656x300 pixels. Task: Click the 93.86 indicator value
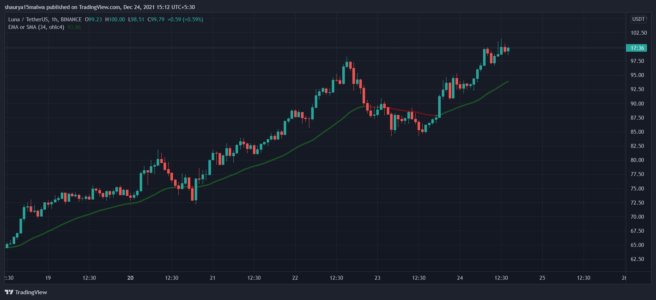pyautogui.click(x=74, y=27)
